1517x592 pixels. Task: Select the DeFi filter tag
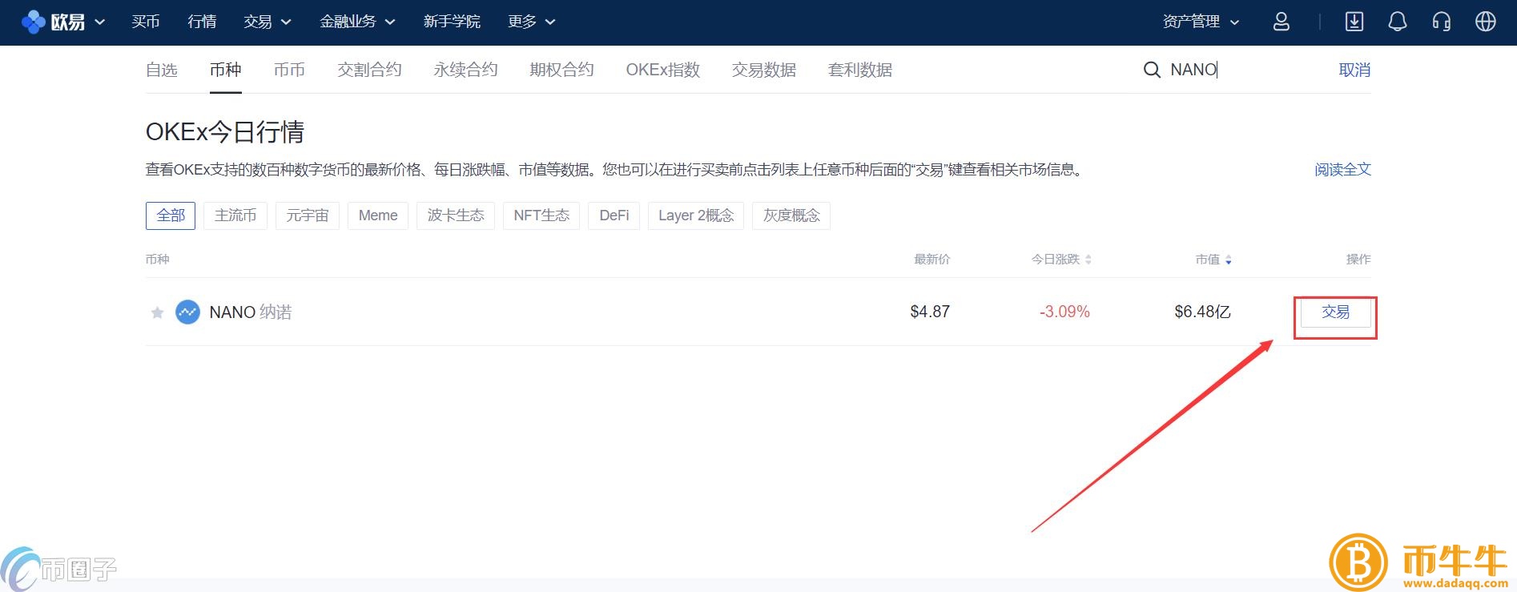coord(614,215)
